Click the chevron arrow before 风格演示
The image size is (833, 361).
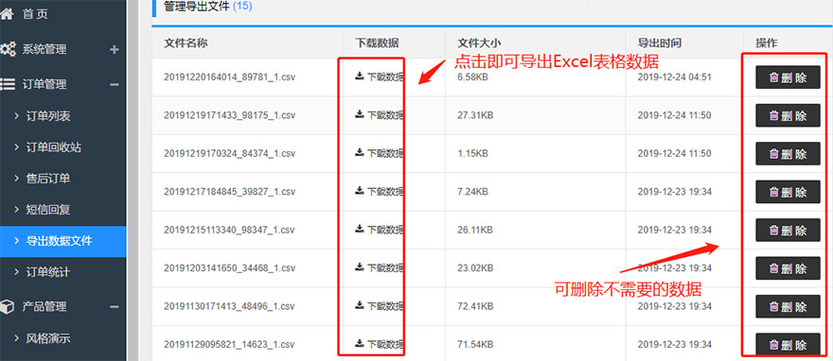pyautogui.click(x=16, y=338)
